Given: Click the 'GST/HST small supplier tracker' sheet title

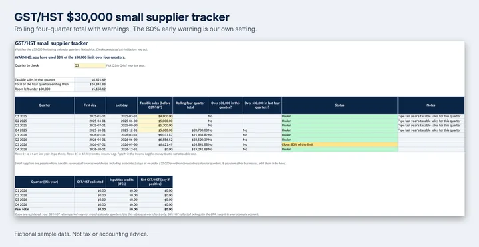Looking at the screenshot, I should click(x=51, y=43).
